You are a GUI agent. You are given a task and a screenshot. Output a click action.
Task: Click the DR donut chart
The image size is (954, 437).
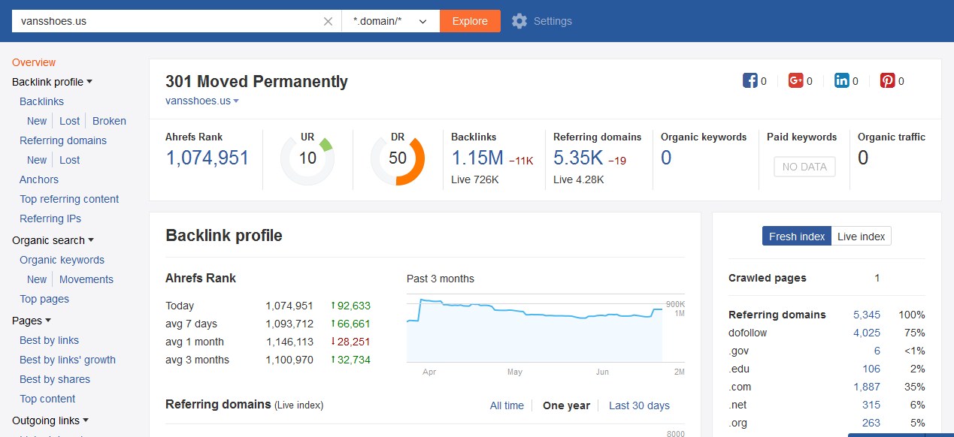pos(398,158)
